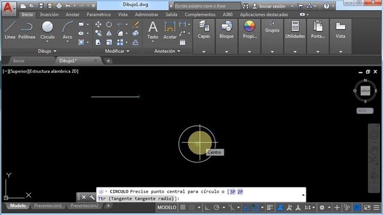
Task: Click the Estirar (stretch) tool icon
Action: [98, 42]
